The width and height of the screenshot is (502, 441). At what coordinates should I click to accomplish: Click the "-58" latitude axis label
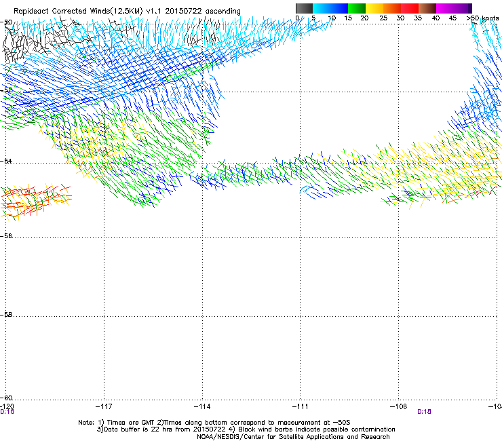point(6,315)
